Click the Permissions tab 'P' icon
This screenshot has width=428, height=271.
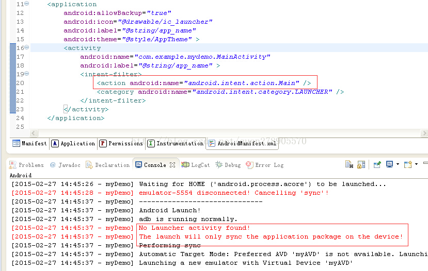(x=103, y=143)
